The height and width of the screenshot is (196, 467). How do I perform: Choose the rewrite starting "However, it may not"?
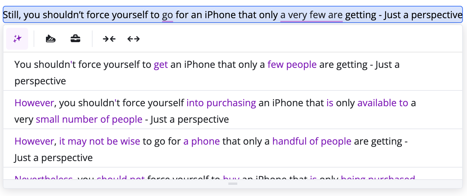pos(206,149)
